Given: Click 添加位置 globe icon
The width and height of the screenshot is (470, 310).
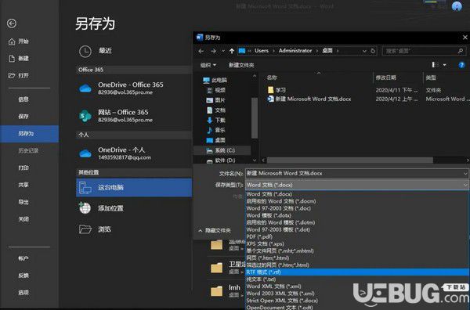Looking at the screenshot, I should pyautogui.click(x=85, y=208).
